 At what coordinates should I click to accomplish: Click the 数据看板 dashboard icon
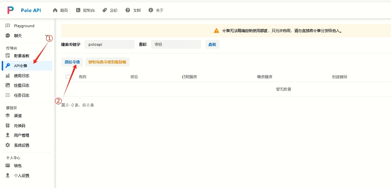pyautogui.click(x=8, y=55)
